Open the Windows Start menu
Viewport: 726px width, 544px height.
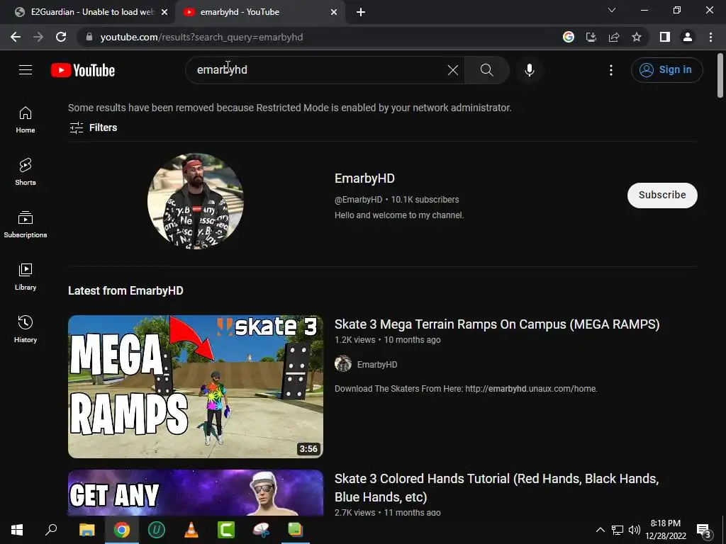coord(17,530)
